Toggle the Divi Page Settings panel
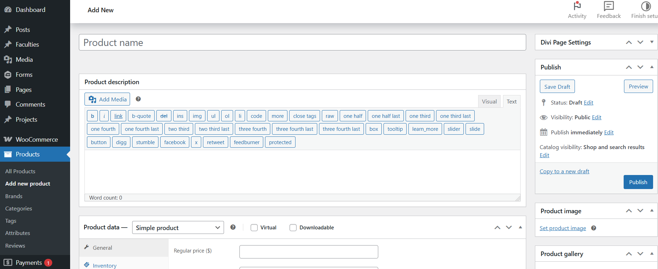This screenshot has height=269, width=658. tap(652, 42)
